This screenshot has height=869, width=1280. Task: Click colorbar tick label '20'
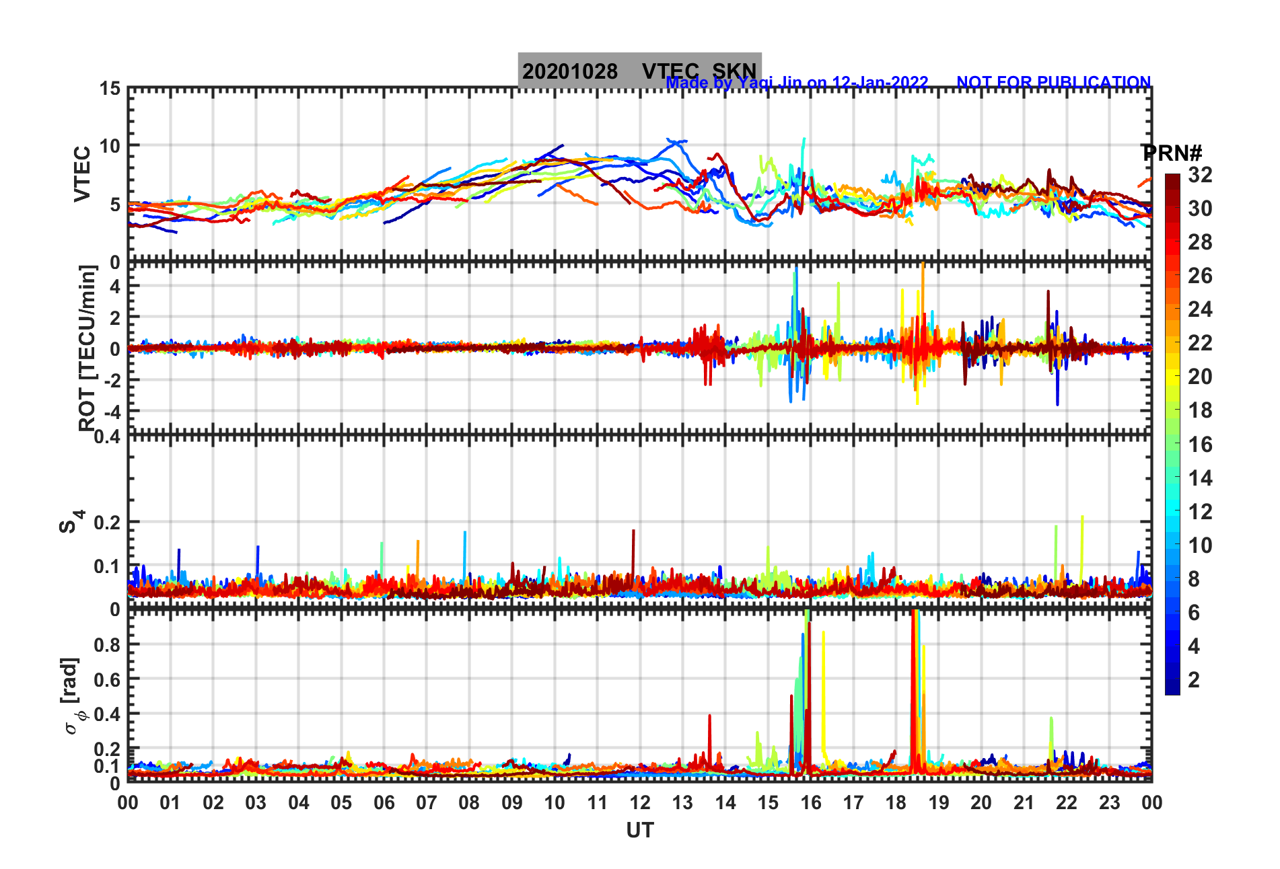click(1200, 377)
